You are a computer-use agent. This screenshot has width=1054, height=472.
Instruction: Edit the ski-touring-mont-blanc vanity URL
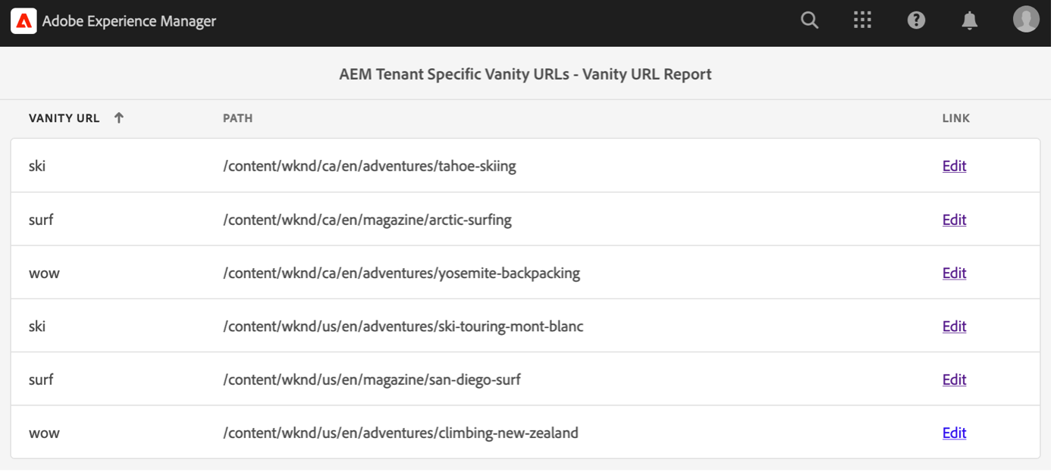pos(954,326)
